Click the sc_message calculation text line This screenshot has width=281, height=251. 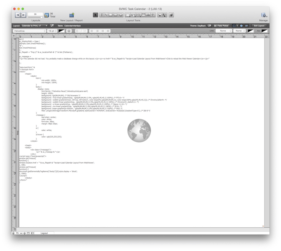click(x=25, y=56)
